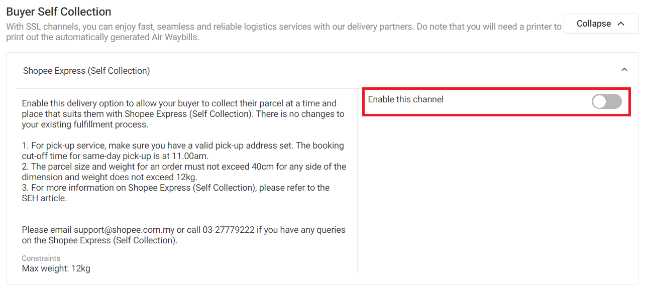Click the "Air Waybills" text
The width and height of the screenshot is (646, 289).
175,37
